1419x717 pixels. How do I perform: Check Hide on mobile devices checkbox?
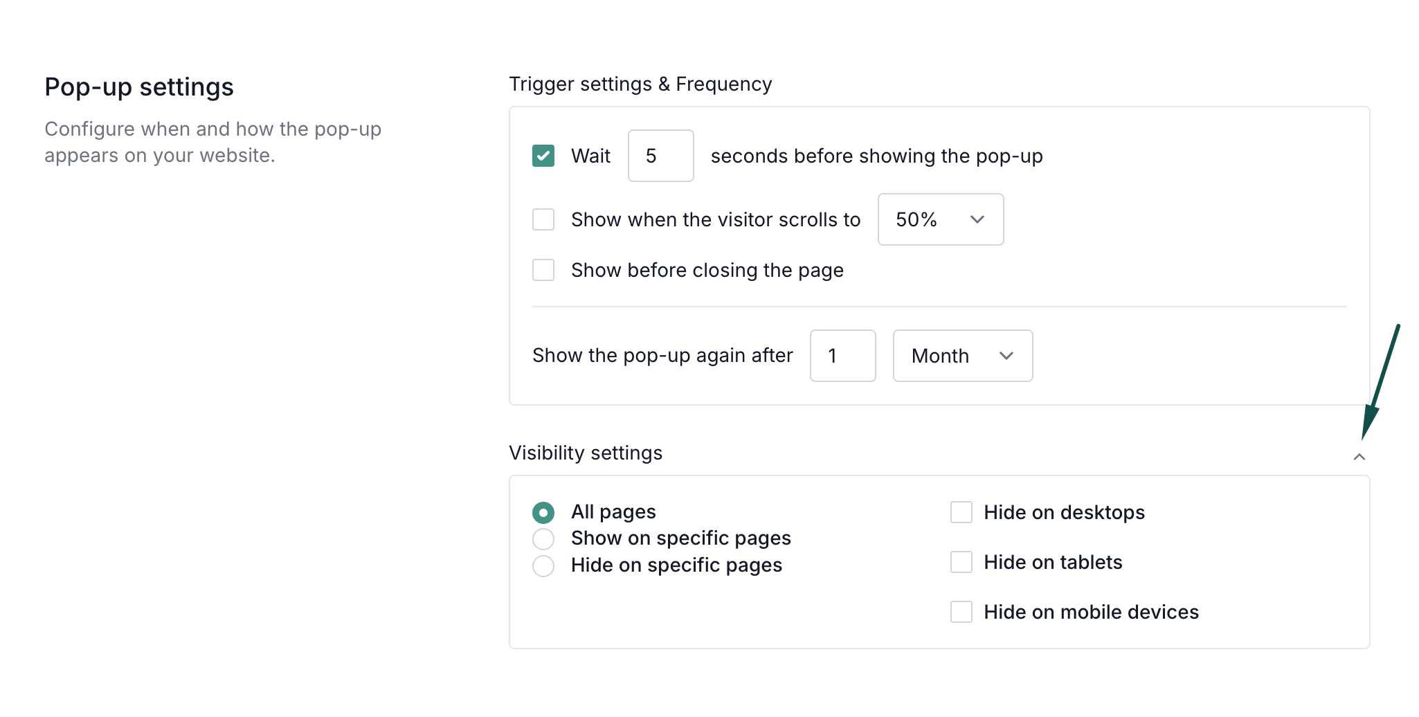click(x=961, y=612)
